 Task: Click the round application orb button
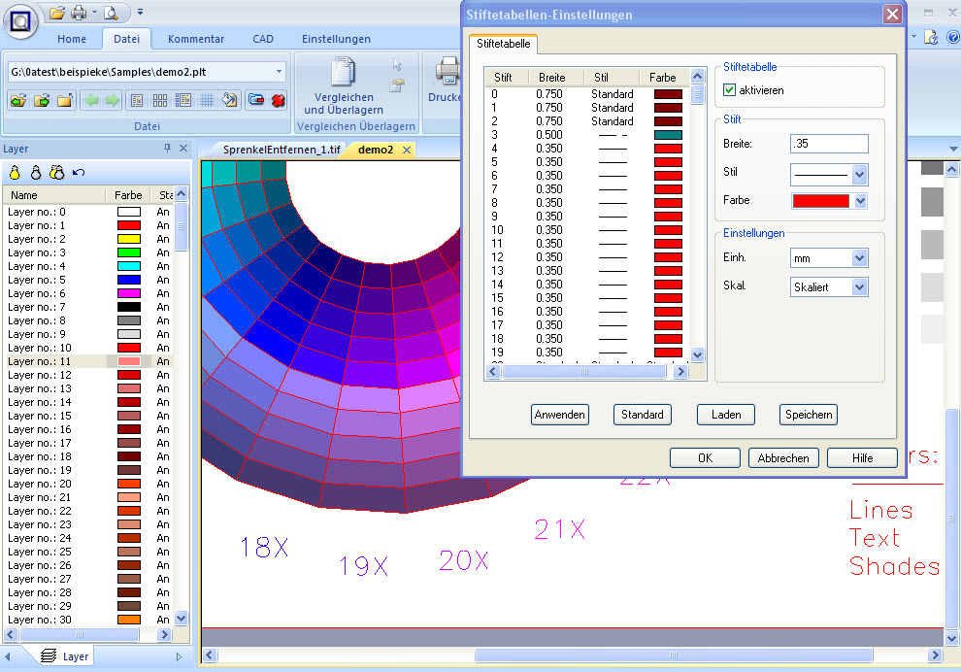(x=20, y=20)
